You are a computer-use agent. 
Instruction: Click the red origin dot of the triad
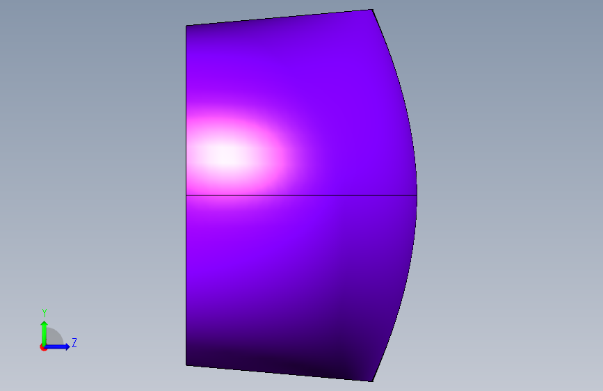(42, 347)
